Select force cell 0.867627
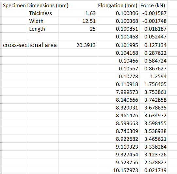The height and width of the screenshot is (174, 177). click(153, 68)
